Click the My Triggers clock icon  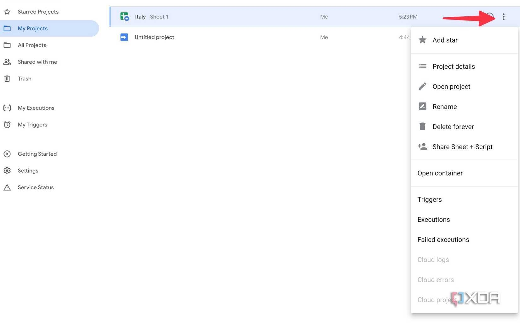[7, 124]
